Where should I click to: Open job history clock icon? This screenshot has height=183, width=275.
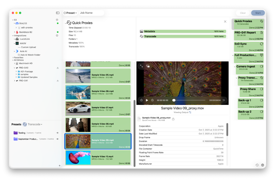257,165
